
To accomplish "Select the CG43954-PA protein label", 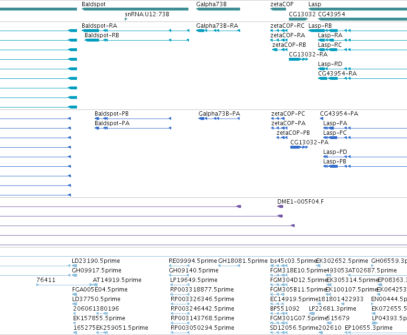I will click(x=339, y=114).
